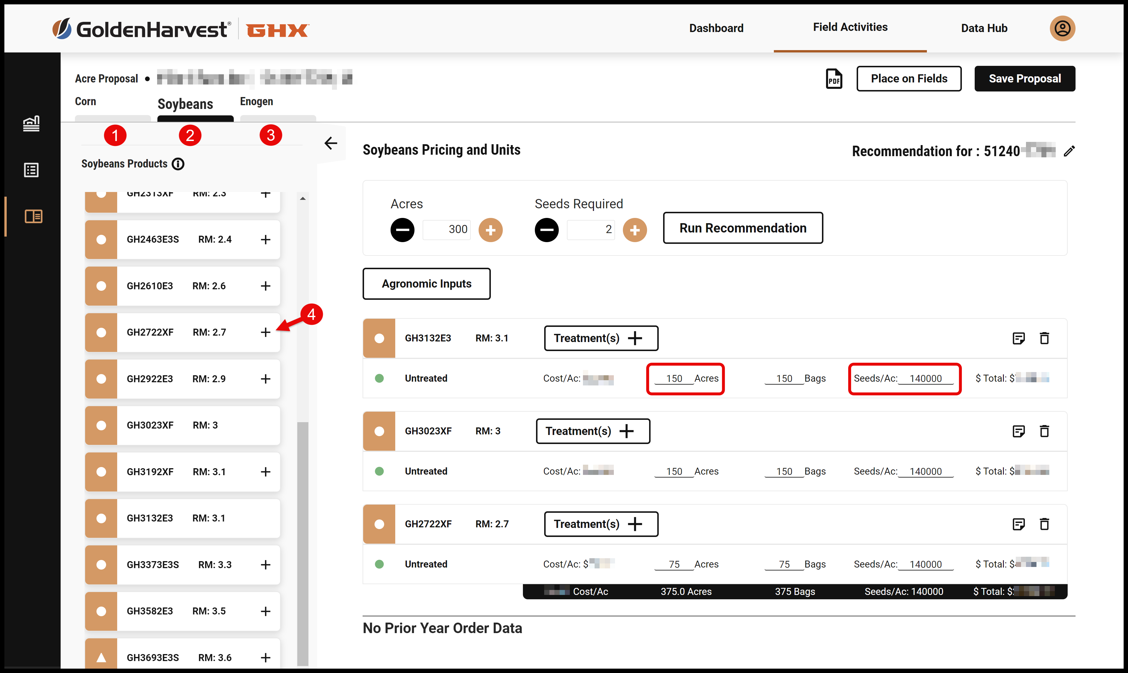Add GH3192XF with its plus icon
1128x673 pixels.
coord(266,472)
